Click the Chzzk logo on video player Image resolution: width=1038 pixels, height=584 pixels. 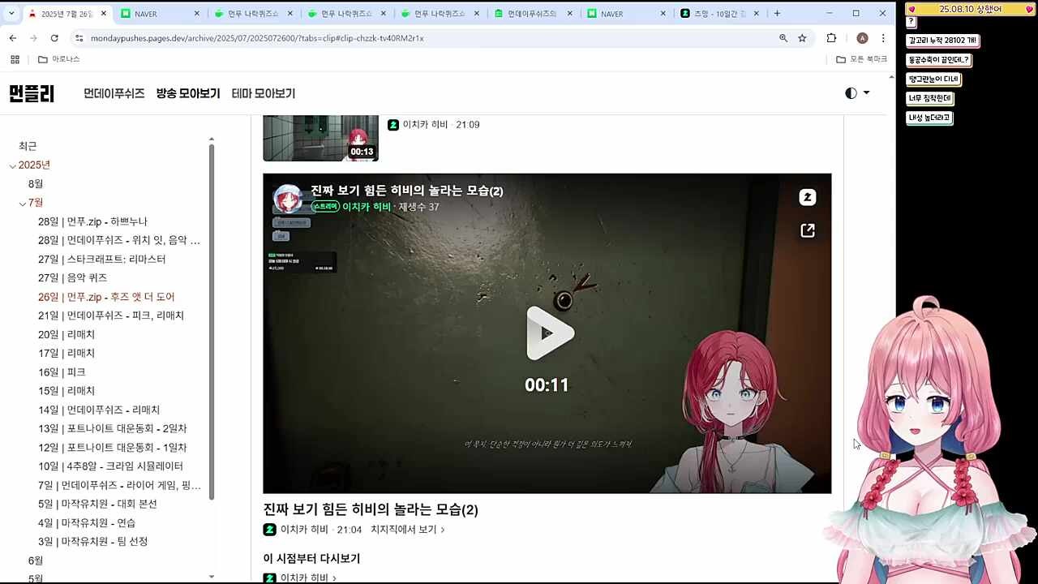point(807,197)
